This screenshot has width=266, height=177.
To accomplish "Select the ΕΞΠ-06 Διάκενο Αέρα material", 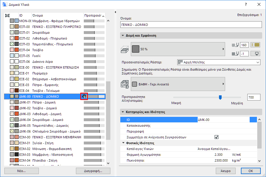I will tap(55, 62).
